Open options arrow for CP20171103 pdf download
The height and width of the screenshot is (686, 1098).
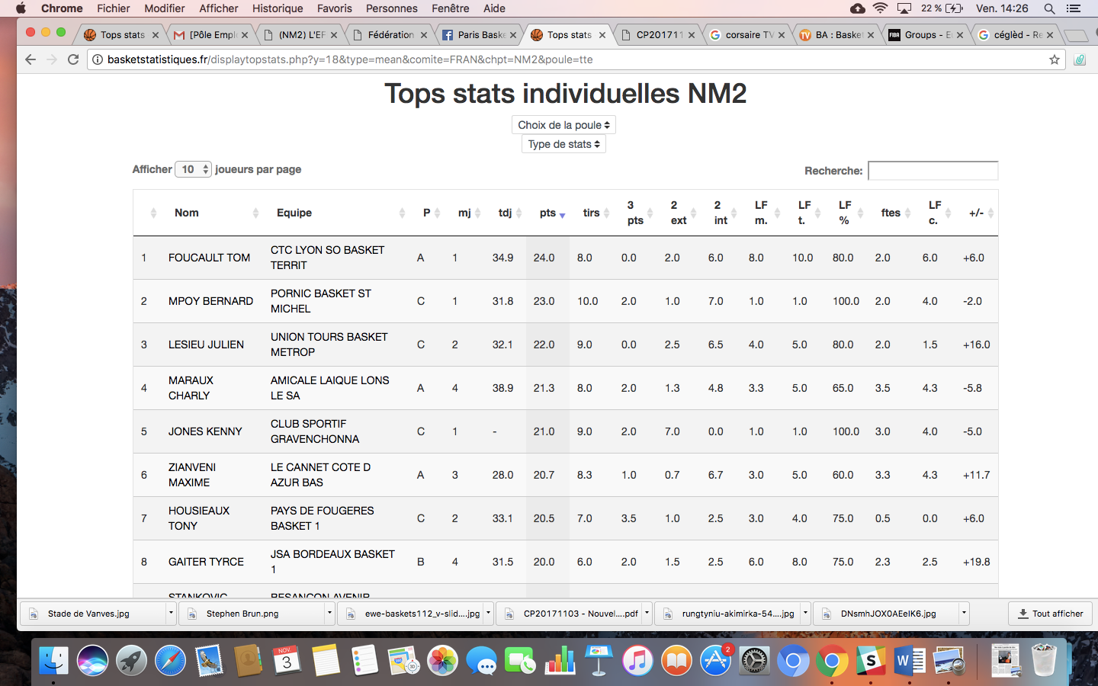[647, 613]
